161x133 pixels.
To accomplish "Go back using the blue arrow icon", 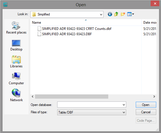I will coord(110,14).
